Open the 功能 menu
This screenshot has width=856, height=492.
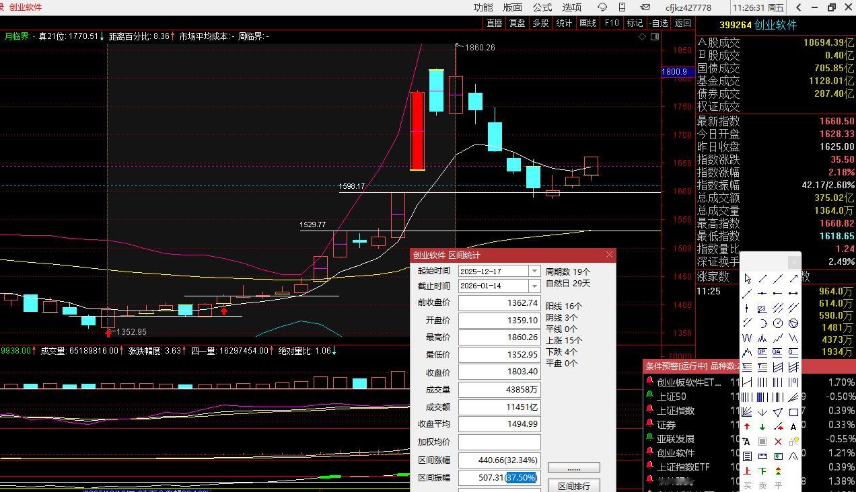coord(483,7)
